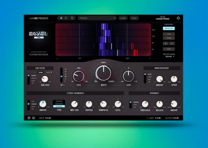Choose the crunchy harmonics type
208x148 pixels.
tap(59, 106)
